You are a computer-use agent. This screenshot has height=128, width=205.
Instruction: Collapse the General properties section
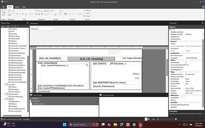170,41
